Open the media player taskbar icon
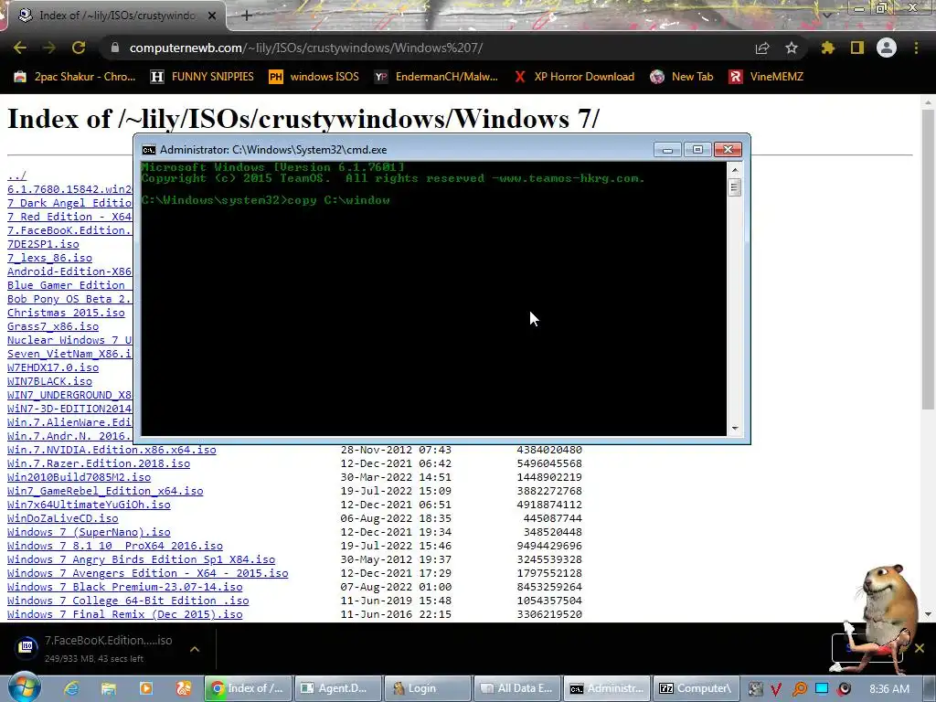This screenshot has height=702, width=936. pyautogui.click(x=145, y=688)
